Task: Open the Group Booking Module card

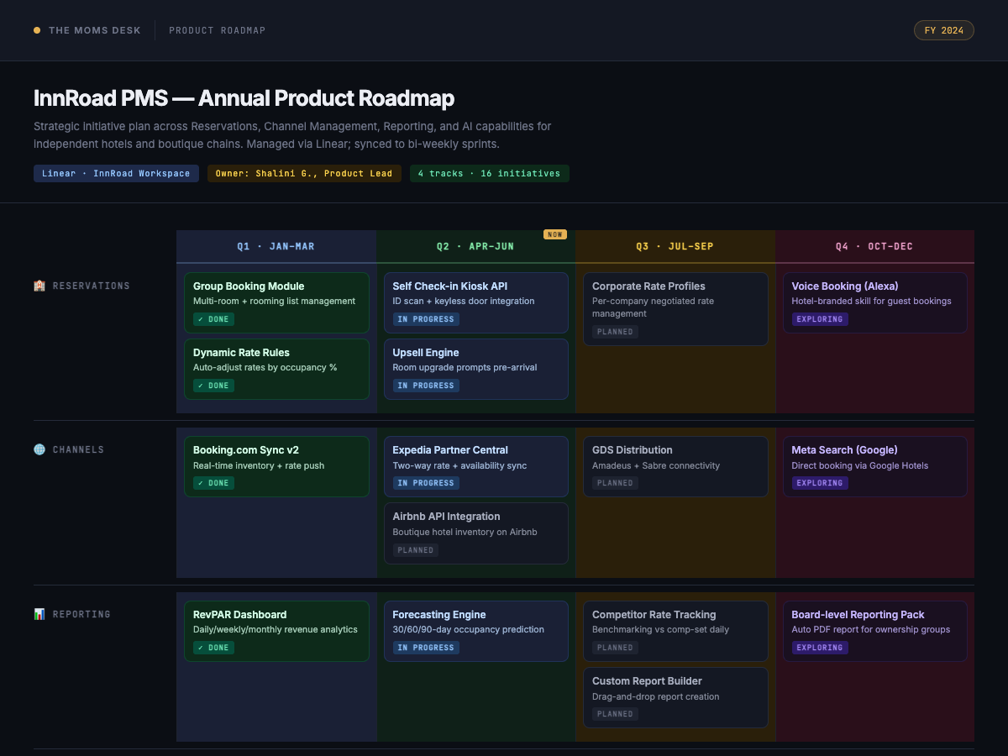Action: (x=276, y=302)
